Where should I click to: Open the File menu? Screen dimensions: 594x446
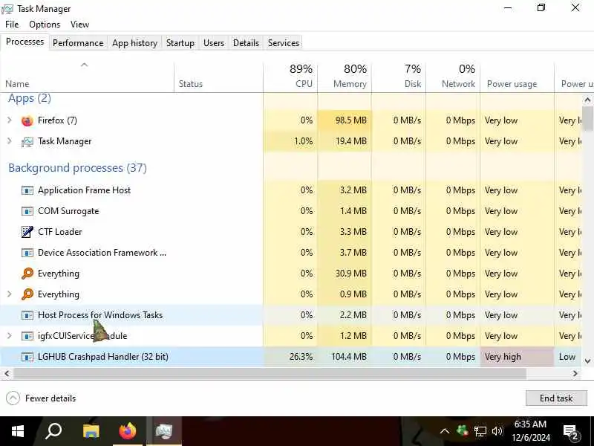click(x=12, y=25)
